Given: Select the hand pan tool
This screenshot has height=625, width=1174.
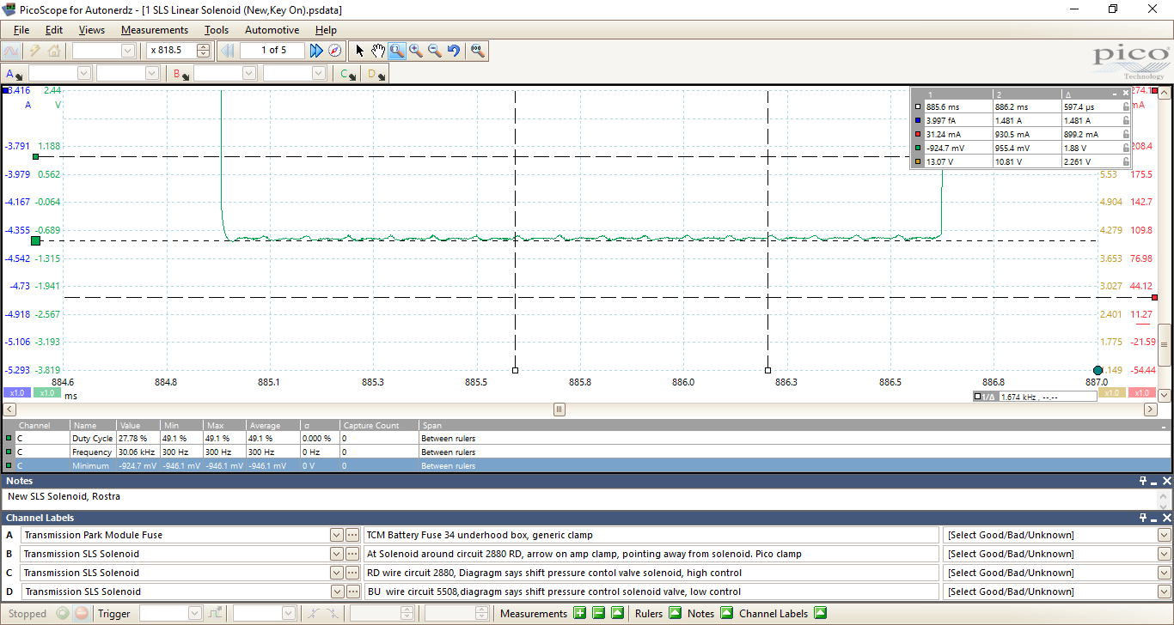Looking at the screenshot, I should point(378,51).
